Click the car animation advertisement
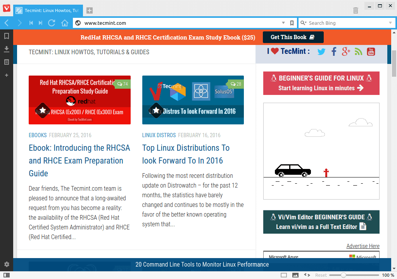Screen dimensions: 397x279 (321, 151)
